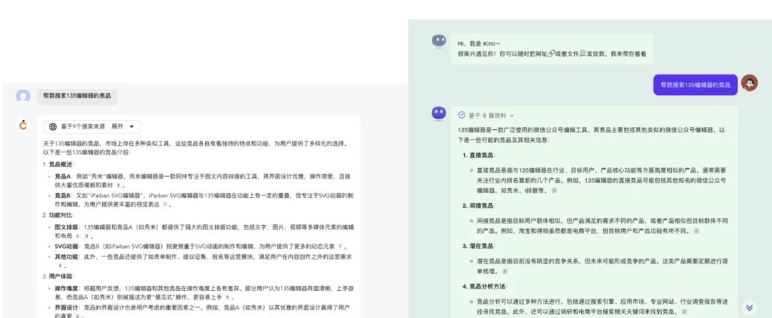Viewport: 772px width, 318px height.
Task: Open citation 7 after 视觉表达
Action: tap(164, 204)
